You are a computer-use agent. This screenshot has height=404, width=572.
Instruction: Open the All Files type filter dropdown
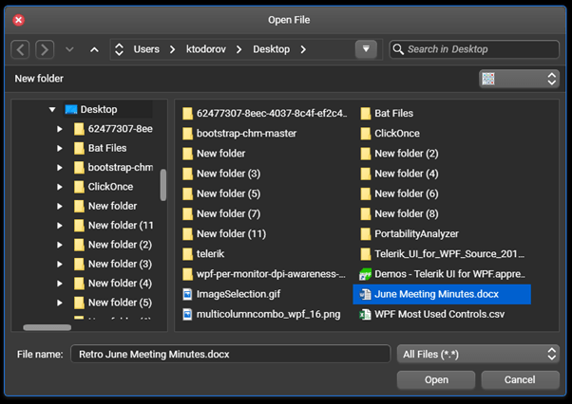pos(478,354)
